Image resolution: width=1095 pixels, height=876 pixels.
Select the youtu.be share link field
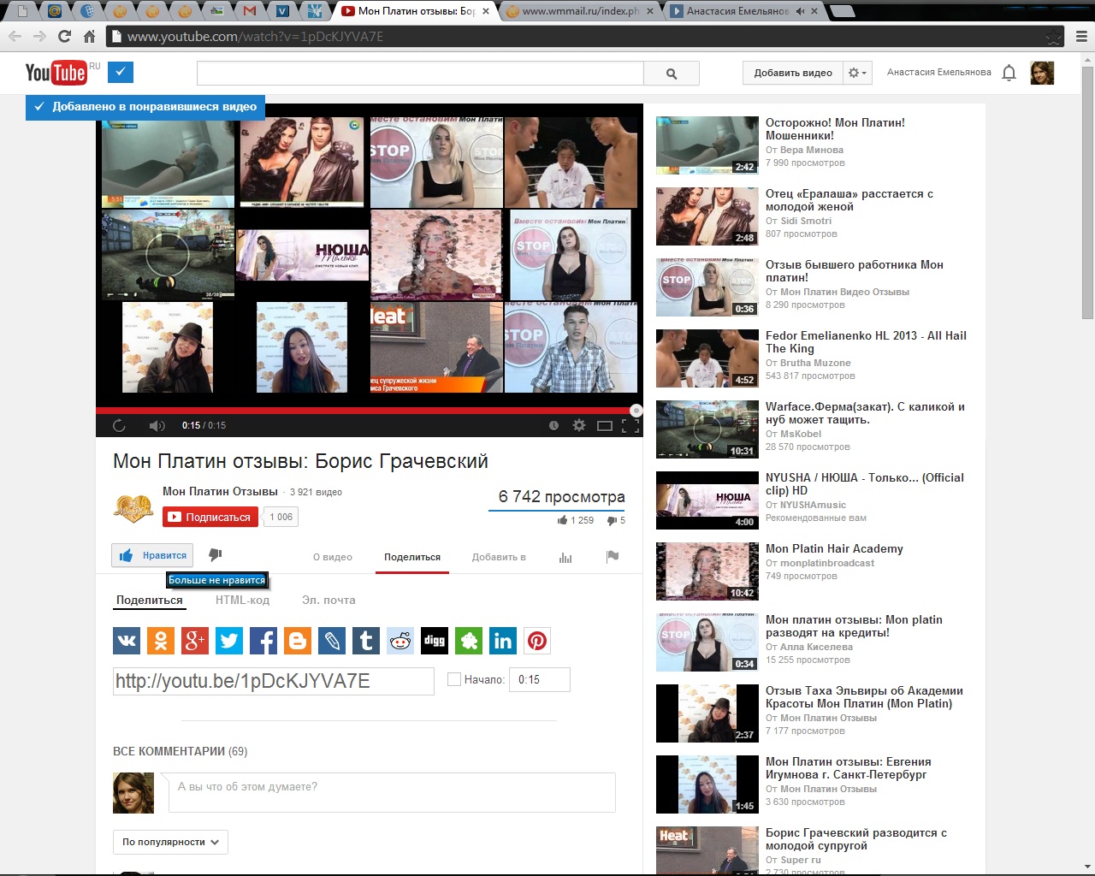pyautogui.click(x=274, y=681)
